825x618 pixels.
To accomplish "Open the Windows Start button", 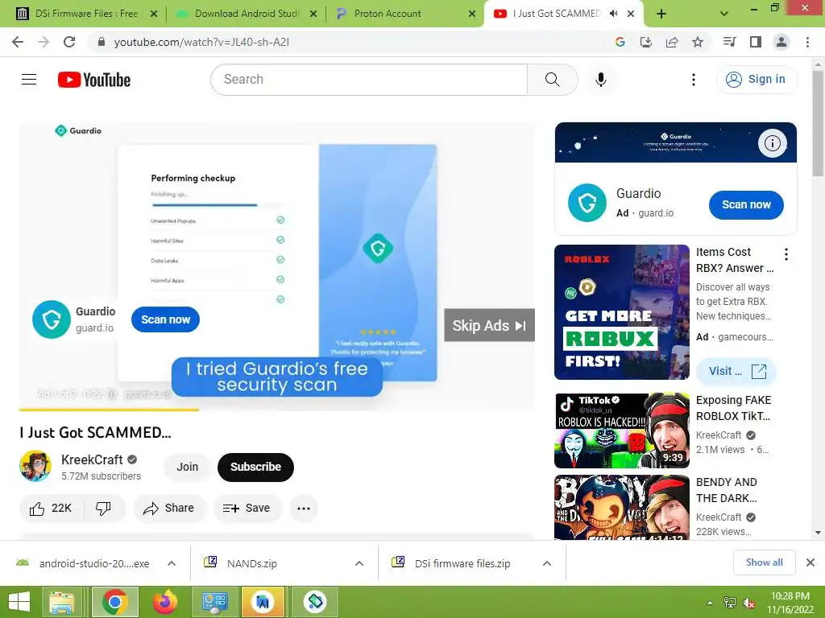I will (x=19, y=602).
